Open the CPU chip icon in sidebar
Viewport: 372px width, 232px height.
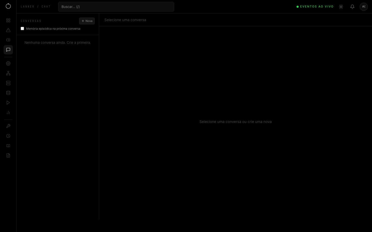pos(8,63)
